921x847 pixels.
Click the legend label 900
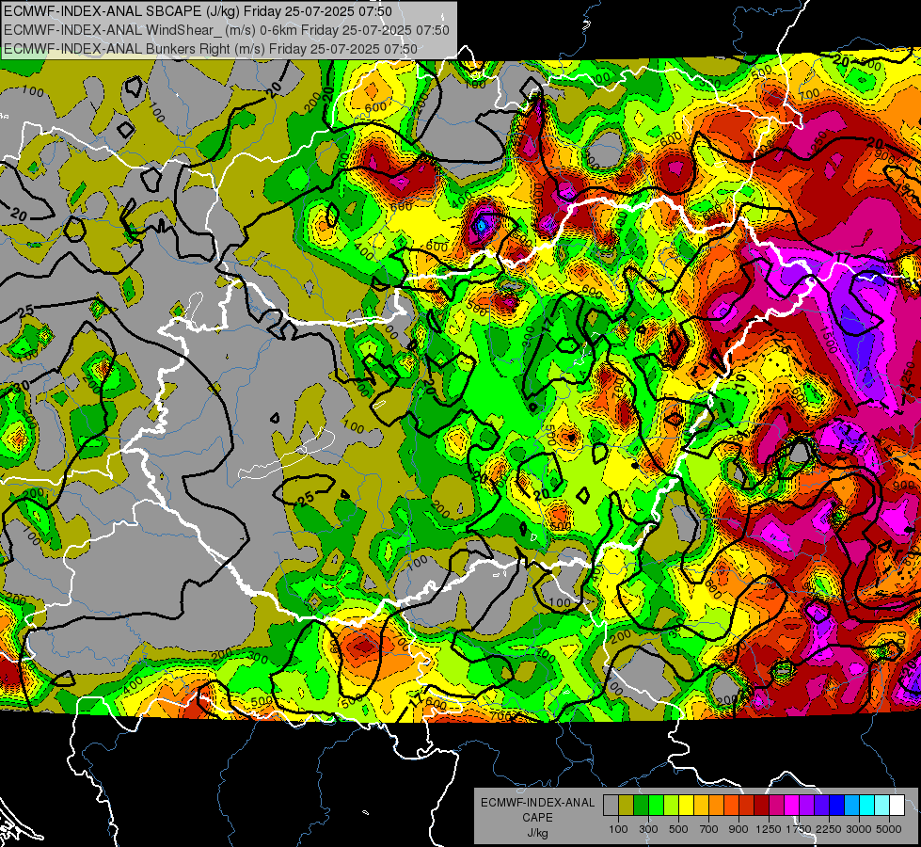coord(738,829)
